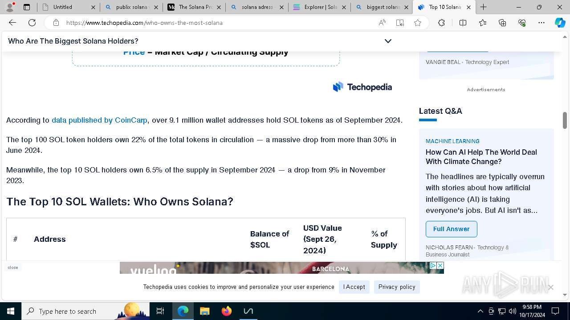Open Edge profile icon
Screen dimensions: 570x320
[10, 7]
